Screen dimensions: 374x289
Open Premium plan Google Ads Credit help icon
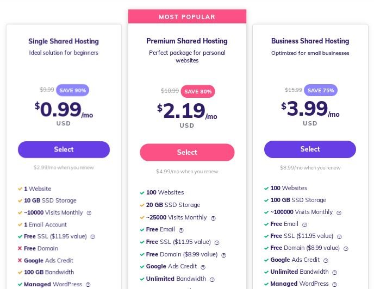(203, 267)
